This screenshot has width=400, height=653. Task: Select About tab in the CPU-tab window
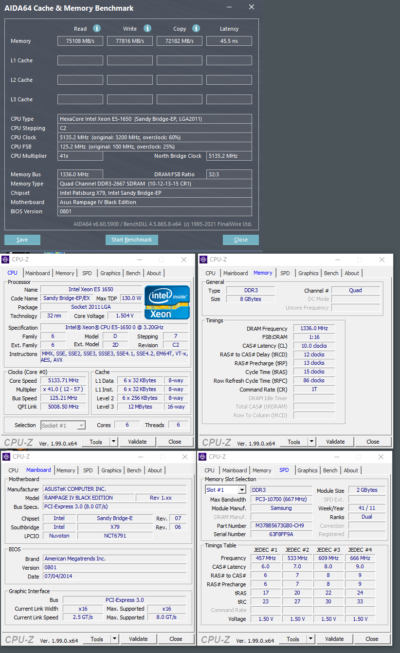(x=154, y=273)
